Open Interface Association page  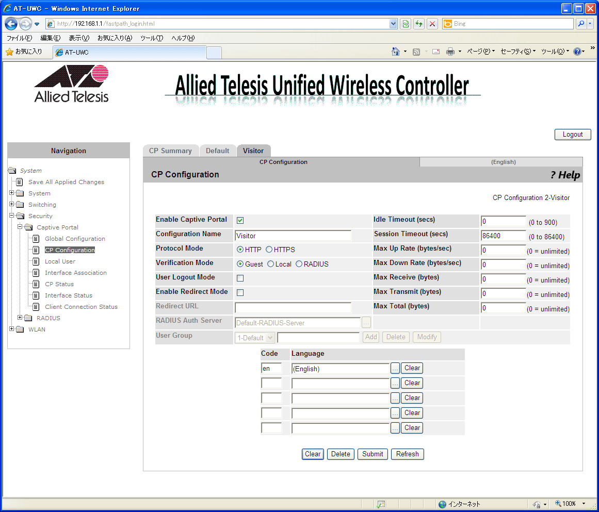click(76, 273)
